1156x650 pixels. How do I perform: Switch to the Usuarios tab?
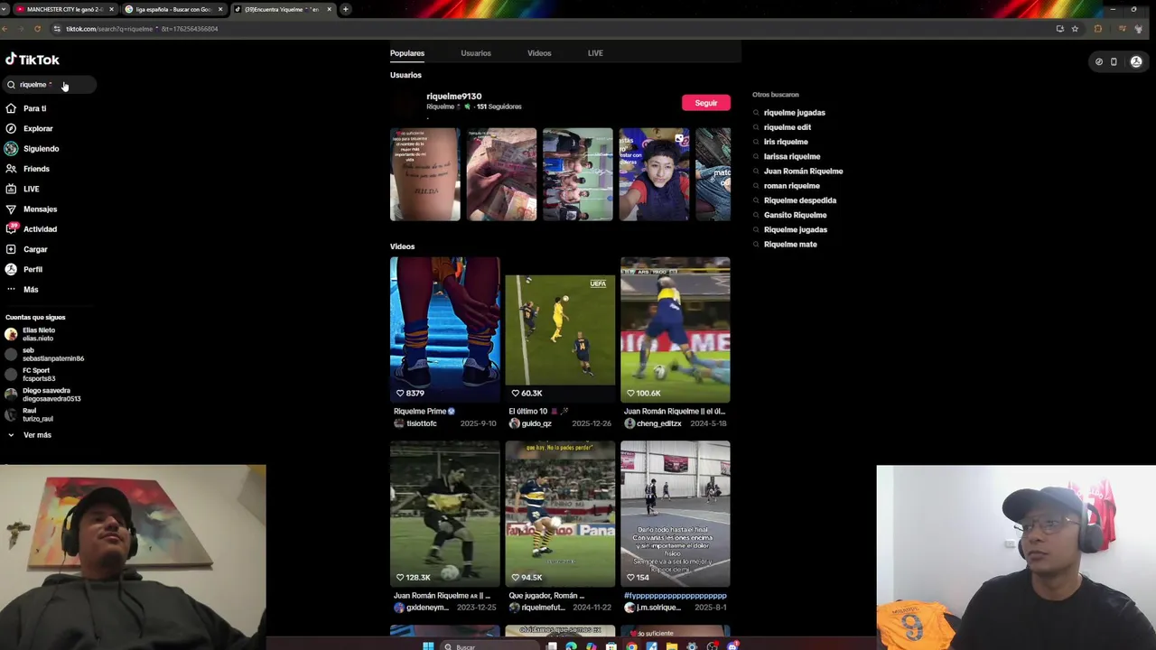(476, 53)
